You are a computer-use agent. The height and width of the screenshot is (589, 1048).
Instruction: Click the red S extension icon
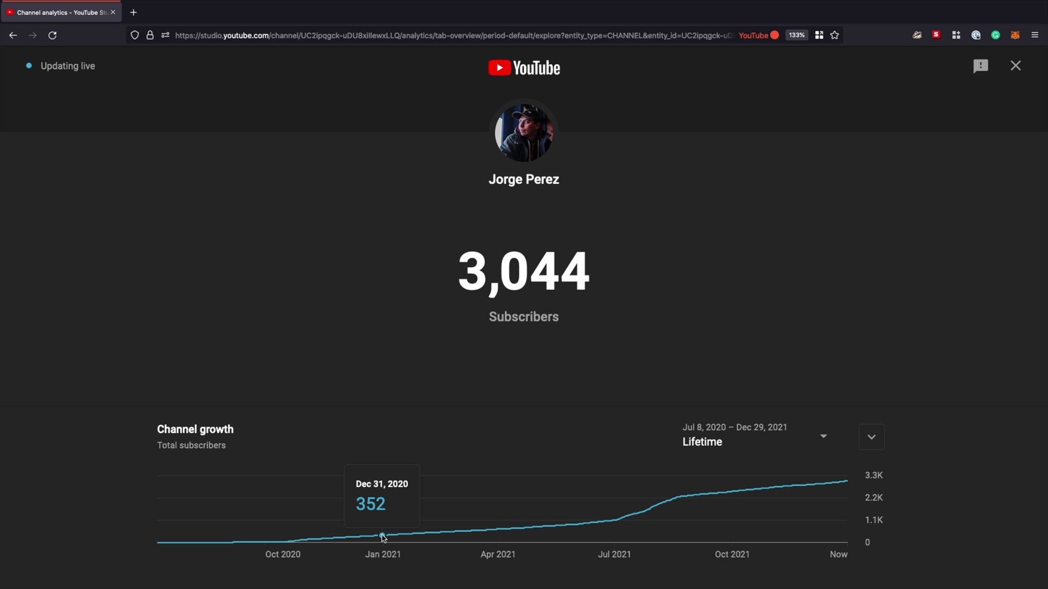[x=936, y=35]
